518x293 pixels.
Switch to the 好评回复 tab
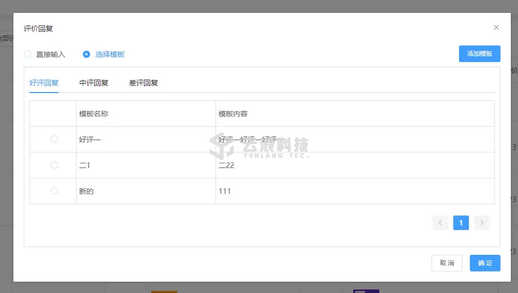44,83
